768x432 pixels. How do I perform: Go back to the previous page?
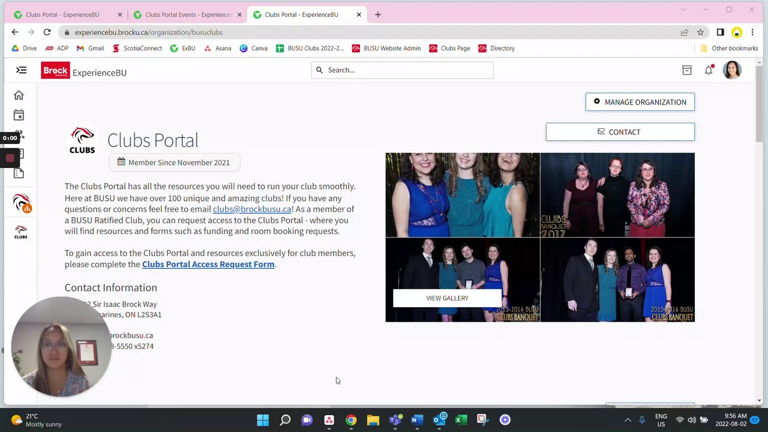(15, 32)
